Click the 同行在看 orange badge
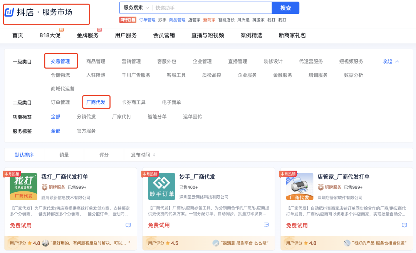This screenshot has width=416, height=253. coord(128,20)
